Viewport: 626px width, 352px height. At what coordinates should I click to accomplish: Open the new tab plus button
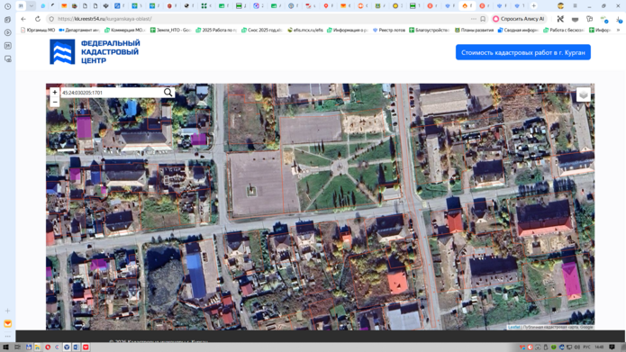click(x=534, y=5)
